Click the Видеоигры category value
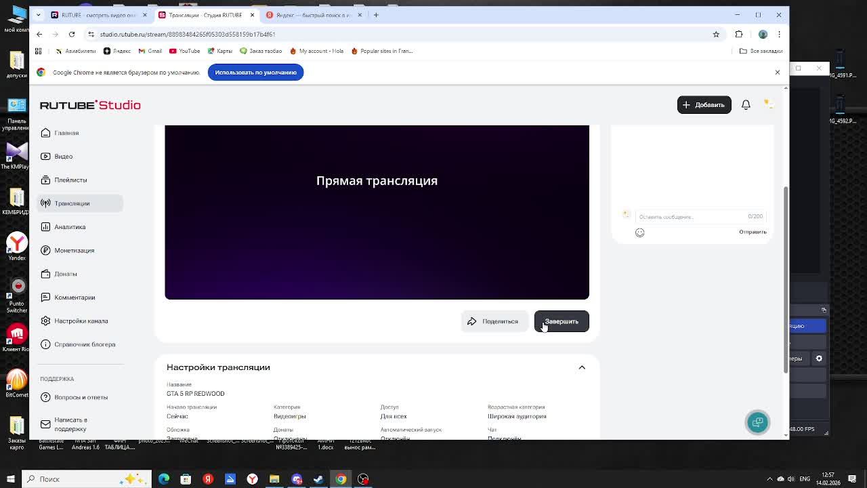The height and width of the screenshot is (488, 867). tap(289, 416)
